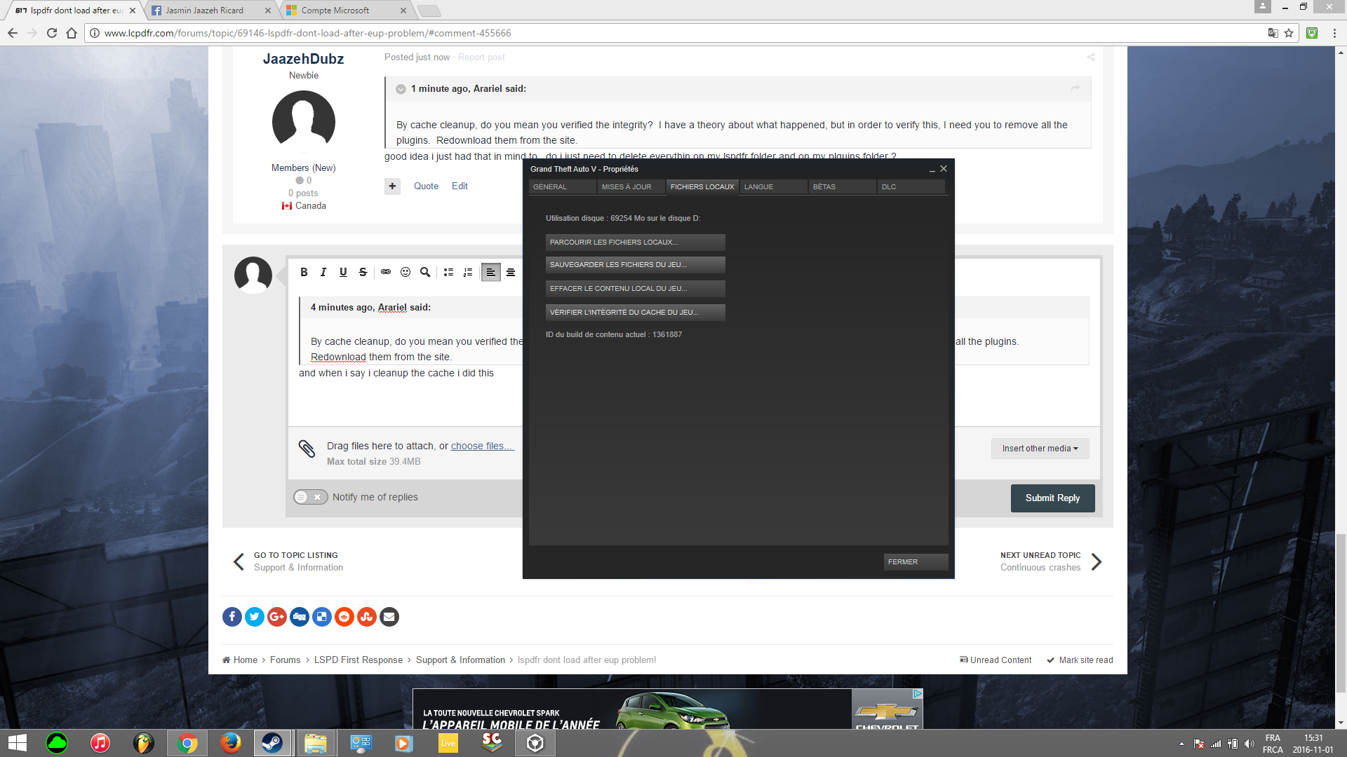Share topic via Twitter icon

pyautogui.click(x=255, y=617)
